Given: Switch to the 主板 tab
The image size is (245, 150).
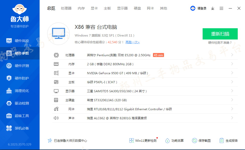Looking at the screenshot, I should coord(107,8).
